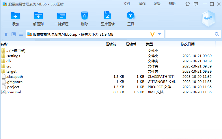Click the db folder icon

[x=3, y=61]
